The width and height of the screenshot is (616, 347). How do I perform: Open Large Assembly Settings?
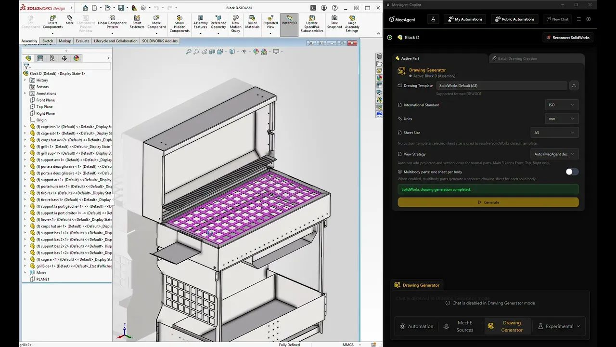coord(352,24)
